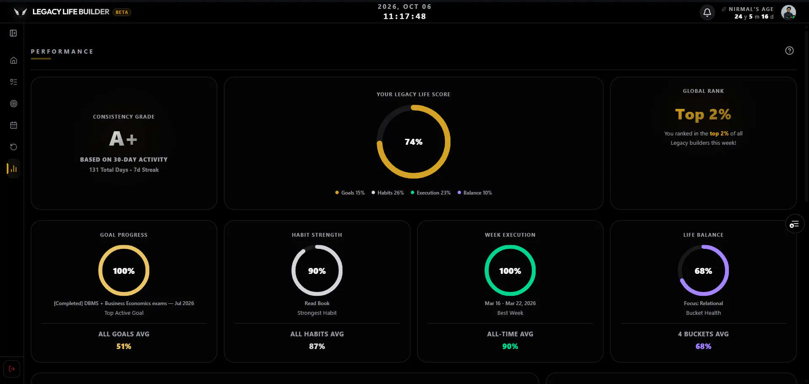
Task: Click the red logout icon
Action: tap(12, 369)
